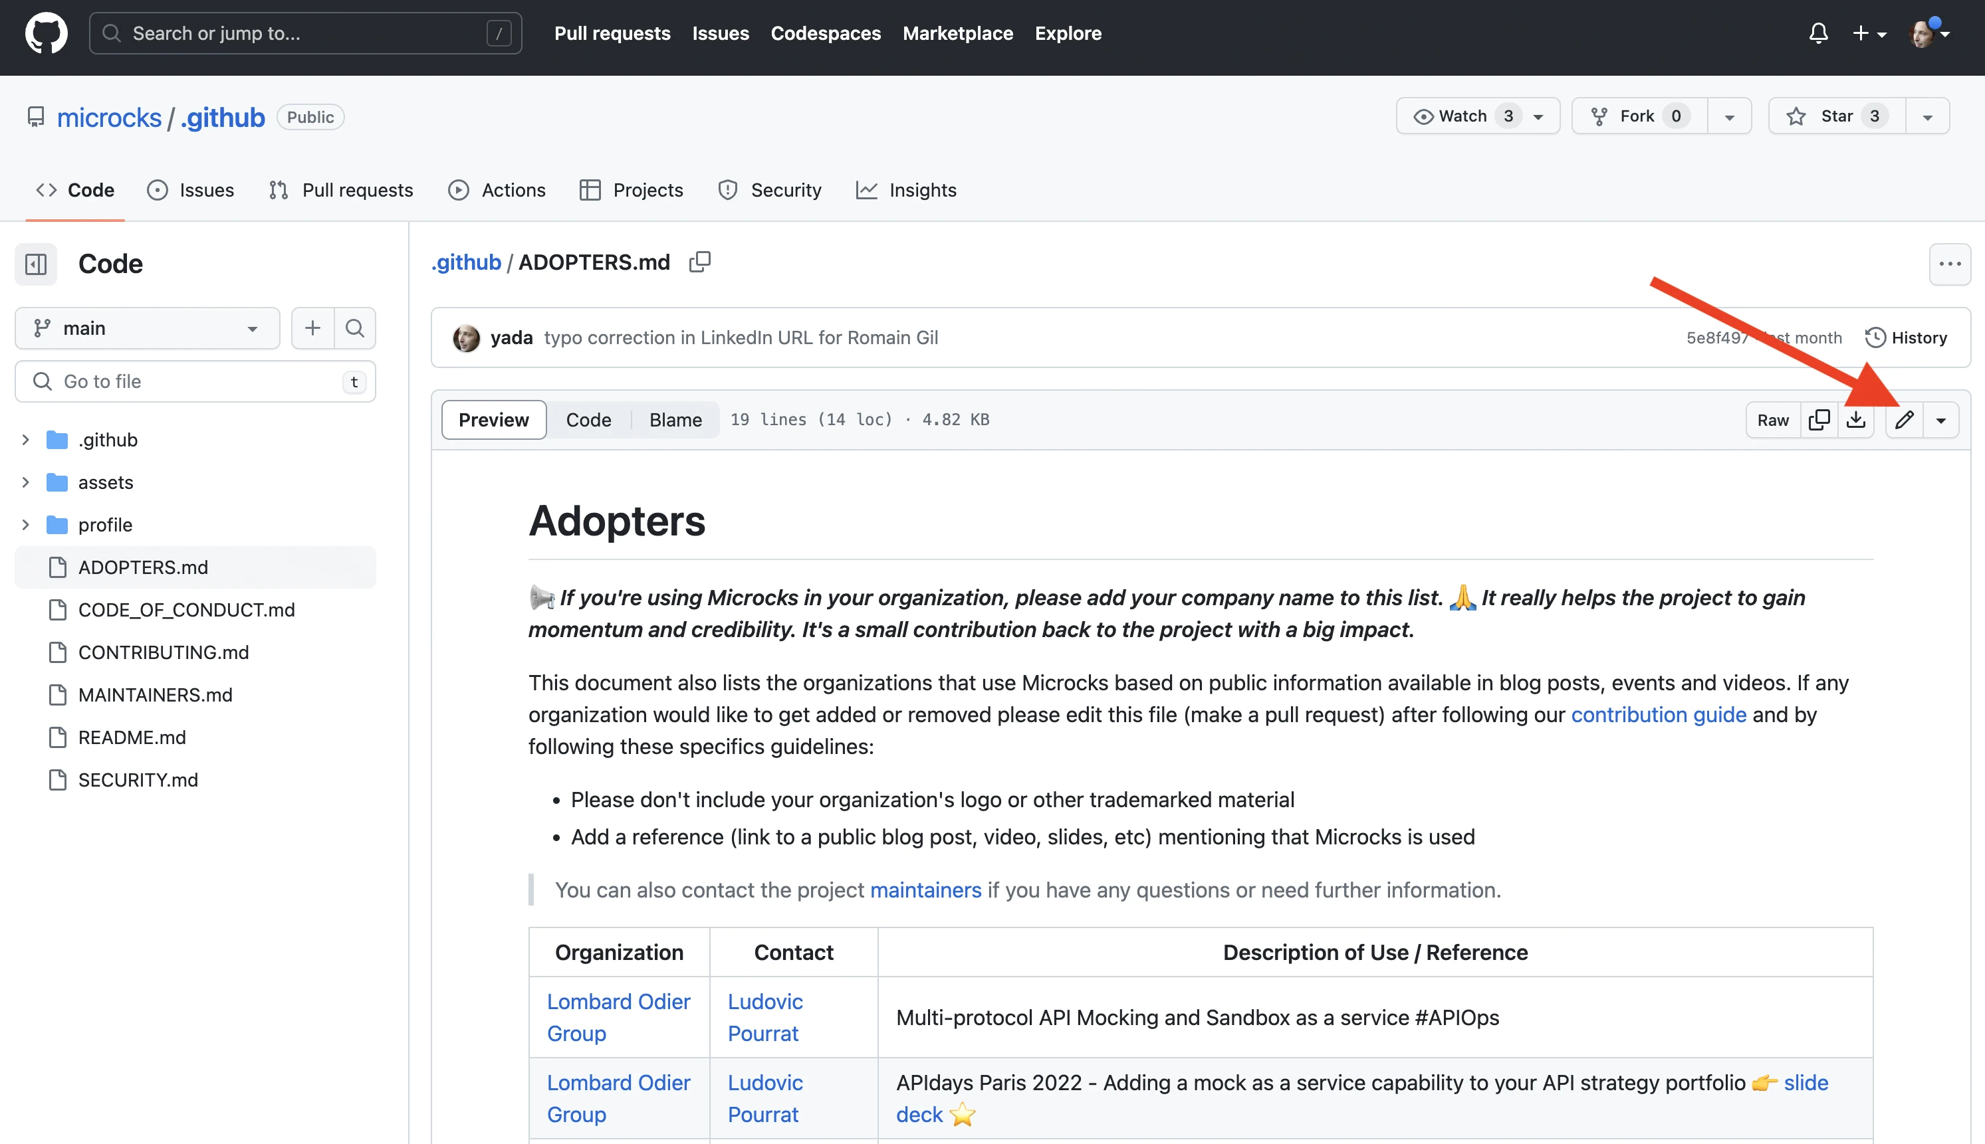This screenshot has width=1985, height=1144.
Task: Open the more options ellipsis menu
Action: 1950,264
